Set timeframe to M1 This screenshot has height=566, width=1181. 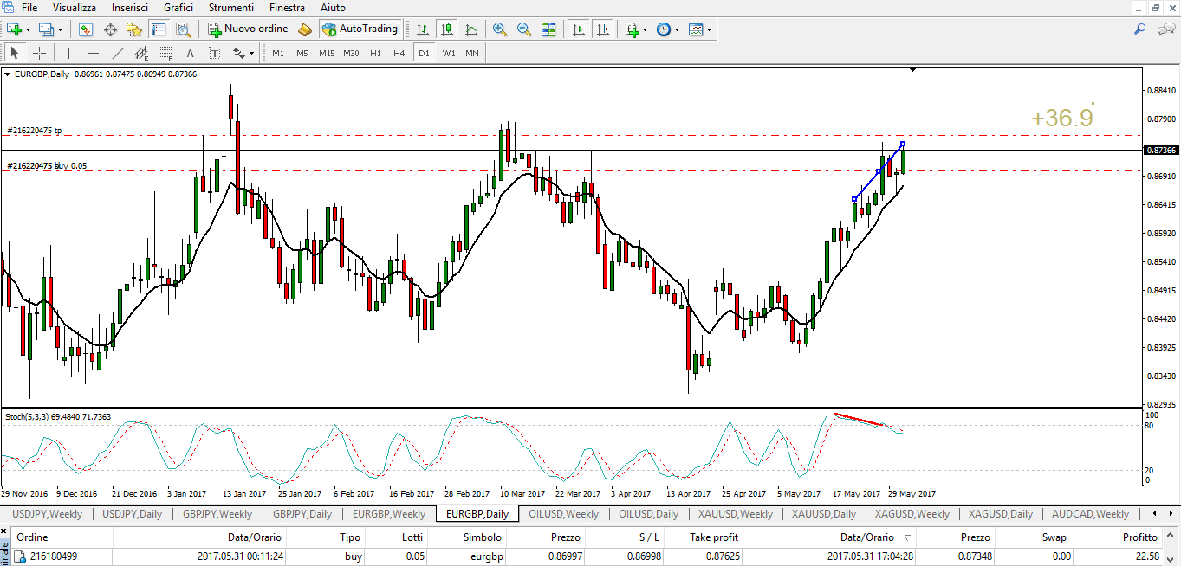tap(278, 53)
